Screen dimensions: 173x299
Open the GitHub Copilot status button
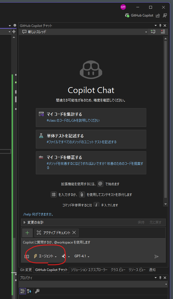click(139, 15)
